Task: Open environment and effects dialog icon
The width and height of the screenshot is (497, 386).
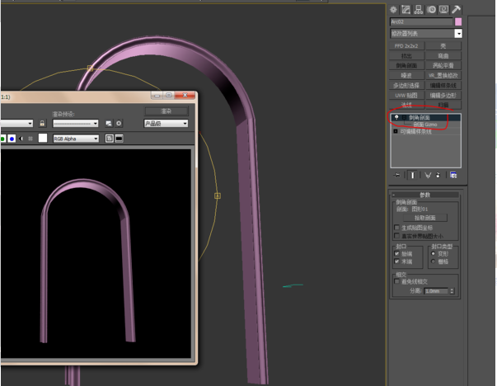Action: [x=119, y=123]
